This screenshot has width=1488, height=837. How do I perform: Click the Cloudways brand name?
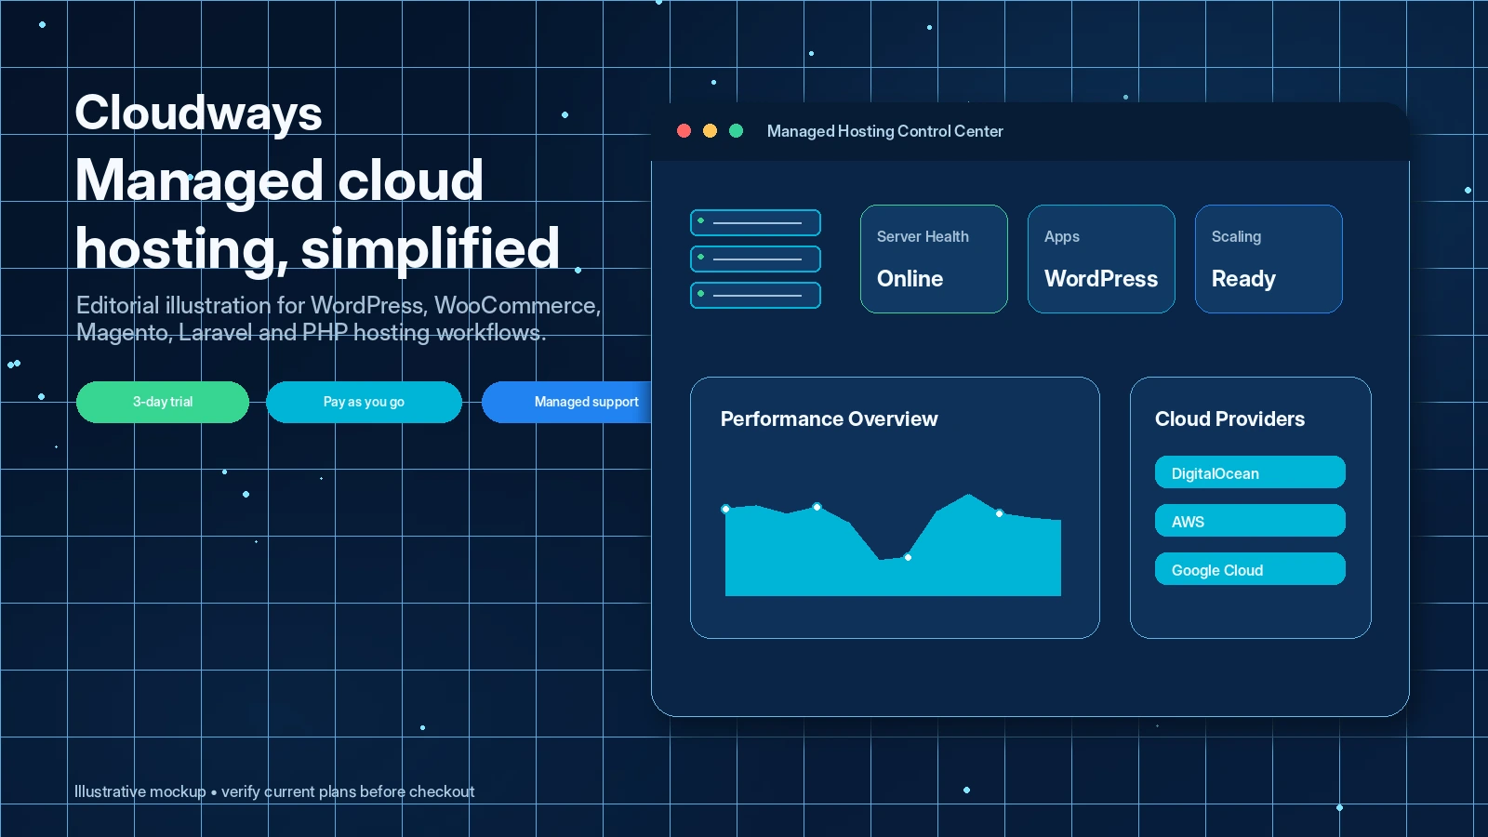198,113
